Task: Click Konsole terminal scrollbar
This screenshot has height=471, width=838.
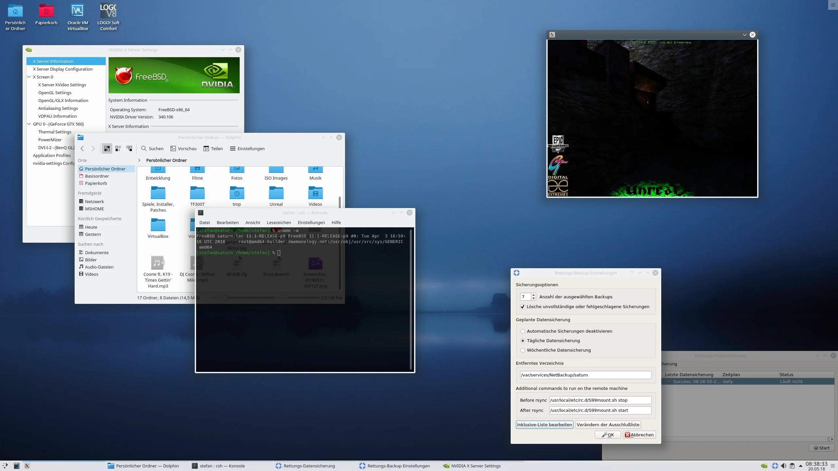Action: click(x=411, y=299)
